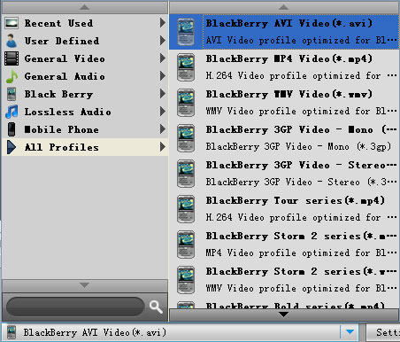Choose BlackBerry Bold series profile

click(x=284, y=304)
